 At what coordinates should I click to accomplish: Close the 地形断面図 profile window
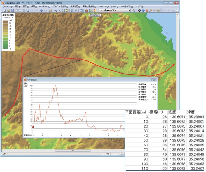point(154,80)
